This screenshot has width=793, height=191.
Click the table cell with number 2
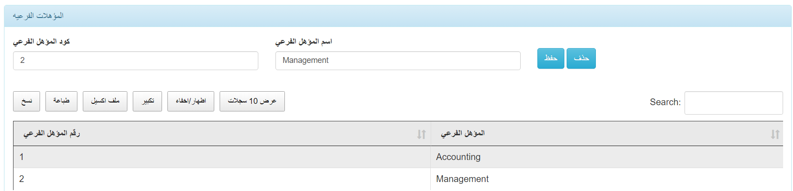click(x=22, y=179)
